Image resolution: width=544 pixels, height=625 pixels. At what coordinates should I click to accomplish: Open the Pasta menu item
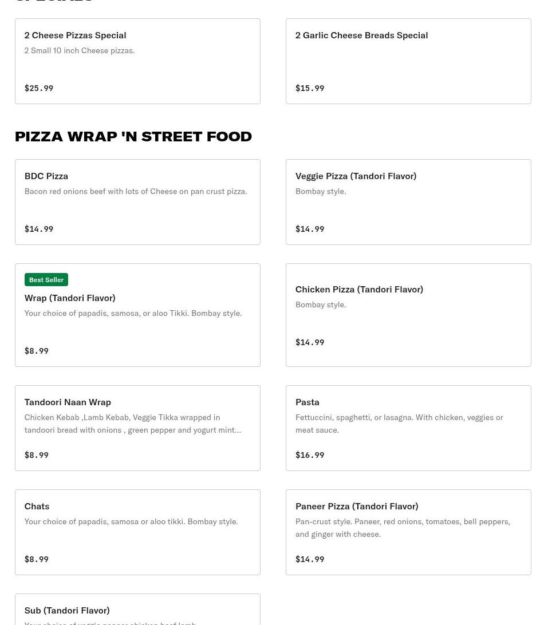(x=308, y=402)
